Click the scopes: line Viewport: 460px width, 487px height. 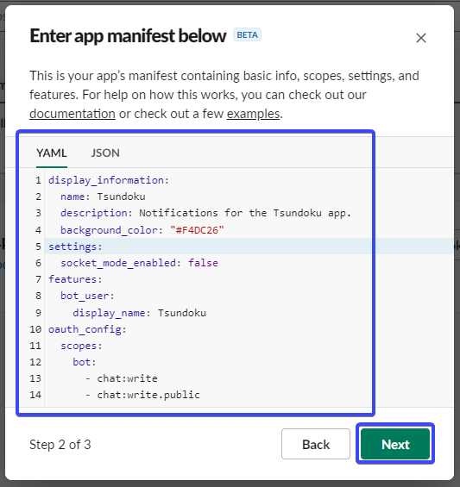click(x=81, y=346)
